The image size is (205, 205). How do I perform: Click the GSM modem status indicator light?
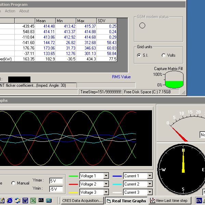pos(142,25)
